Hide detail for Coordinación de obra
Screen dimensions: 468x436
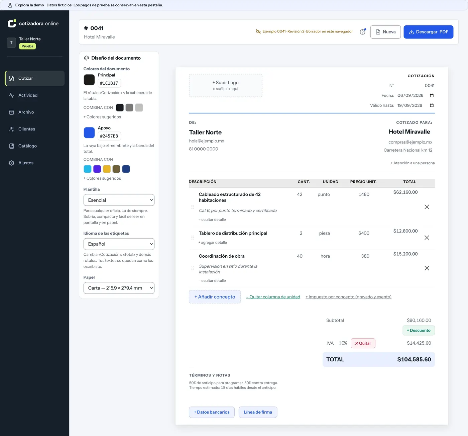coord(212,281)
